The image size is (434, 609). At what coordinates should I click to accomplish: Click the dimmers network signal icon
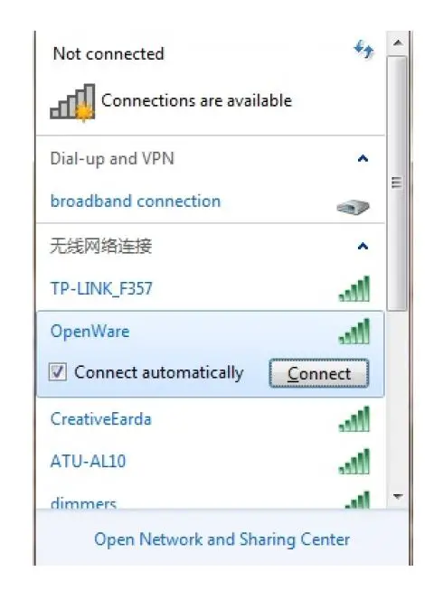coord(357,500)
